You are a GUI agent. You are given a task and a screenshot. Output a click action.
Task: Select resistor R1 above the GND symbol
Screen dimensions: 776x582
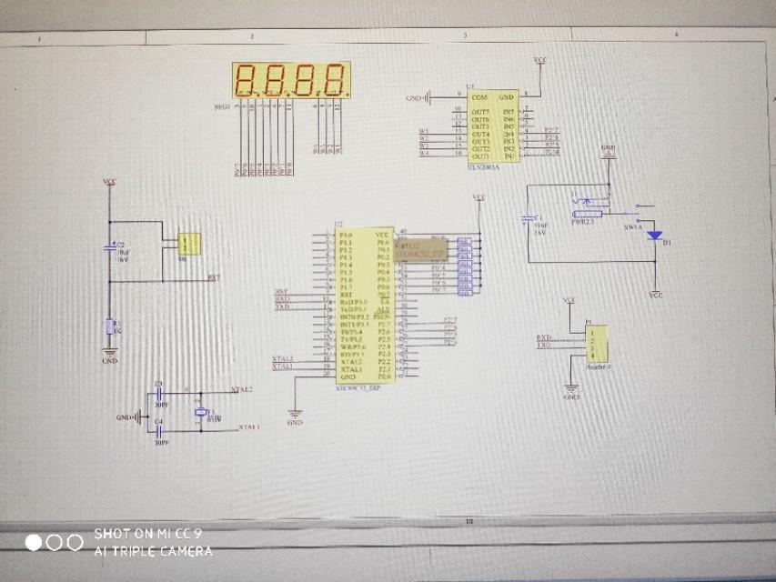(110, 326)
